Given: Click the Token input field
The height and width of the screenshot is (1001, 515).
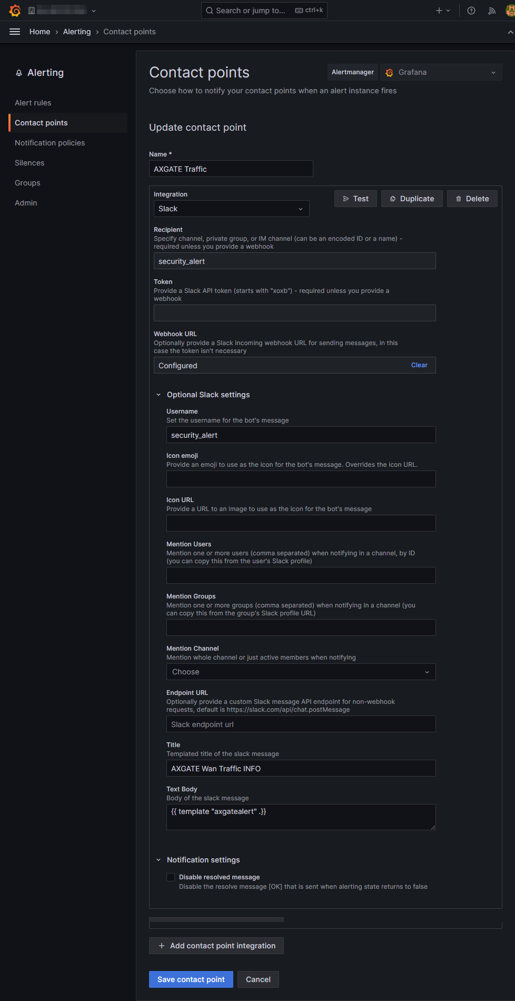Looking at the screenshot, I should [x=295, y=313].
